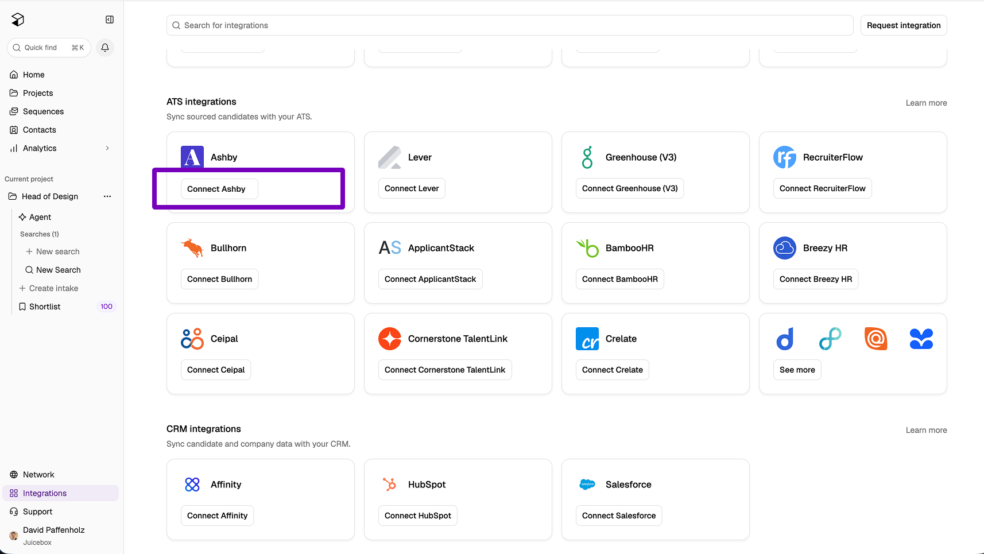Click Connect Crelate button
Image resolution: width=984 pixels, height=554 pixels.
(612, 370)
